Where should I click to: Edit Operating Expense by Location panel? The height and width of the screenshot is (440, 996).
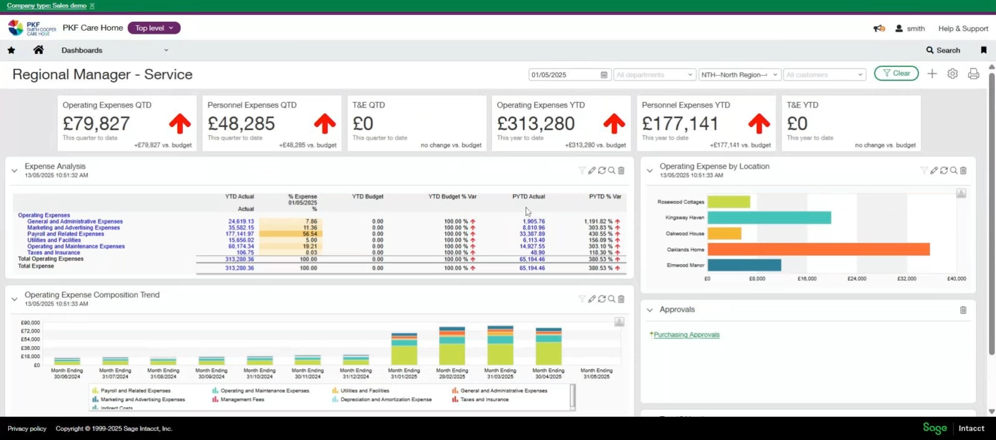pyautogui.click(x=933, y=170)
